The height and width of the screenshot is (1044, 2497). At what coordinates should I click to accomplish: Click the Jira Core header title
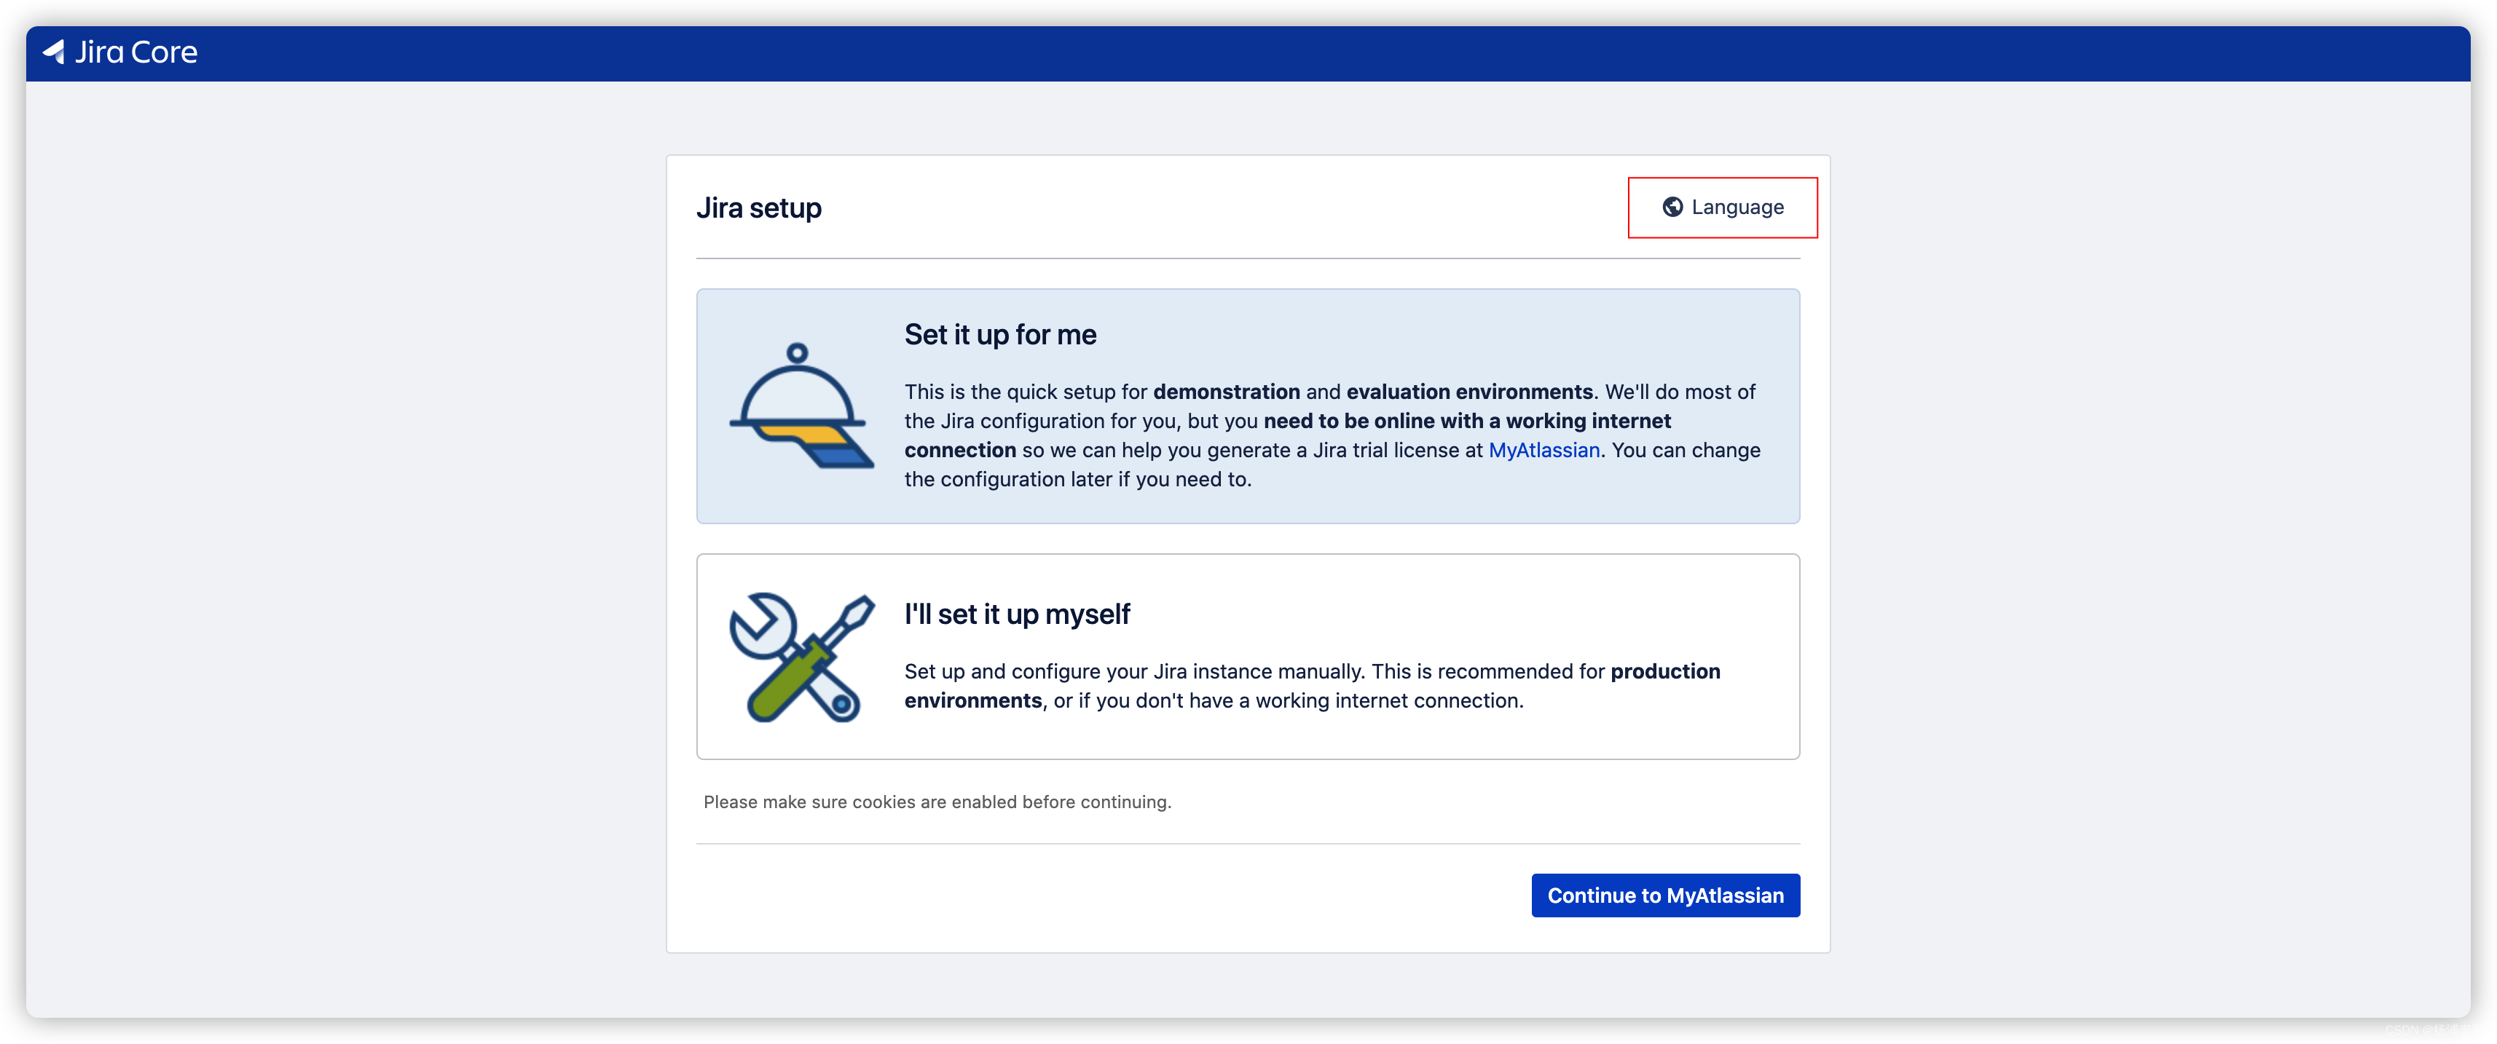click(135, 52)
